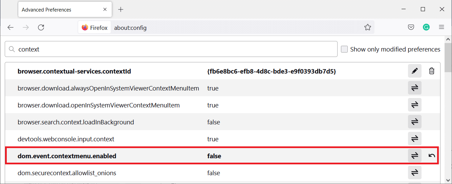Select browser.download.alwaysOpenInSystemViewerContextMenuItem name
Viewport: 452px width, 184px height.
coord(108,88)
